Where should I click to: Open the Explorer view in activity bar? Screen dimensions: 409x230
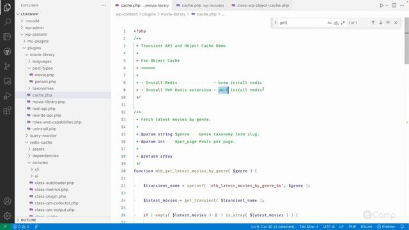7,7
